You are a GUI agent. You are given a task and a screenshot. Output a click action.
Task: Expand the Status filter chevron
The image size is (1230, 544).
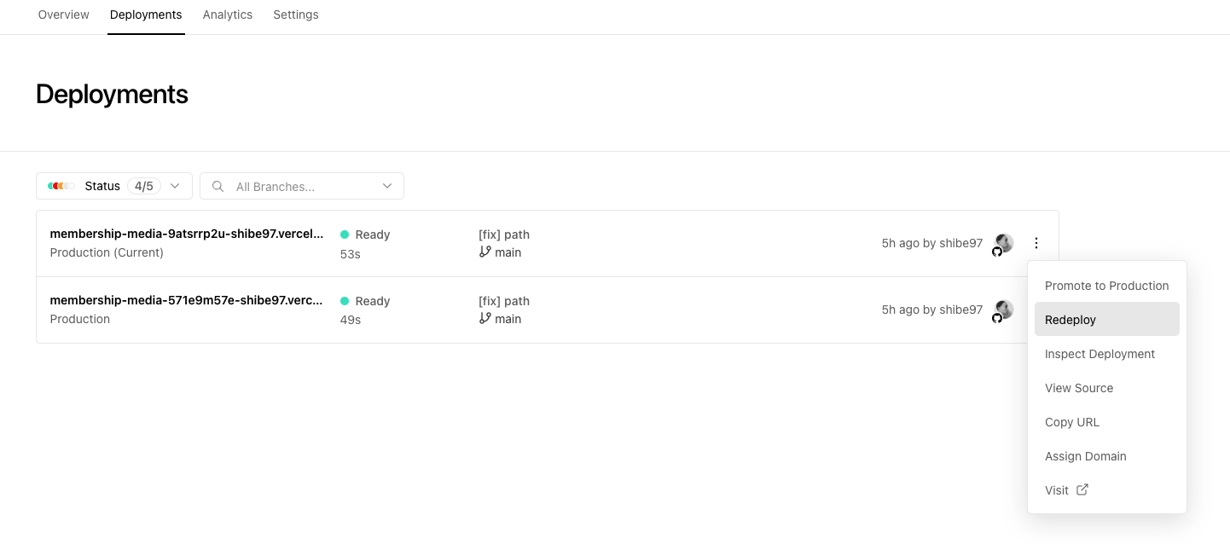coord(175,186)
